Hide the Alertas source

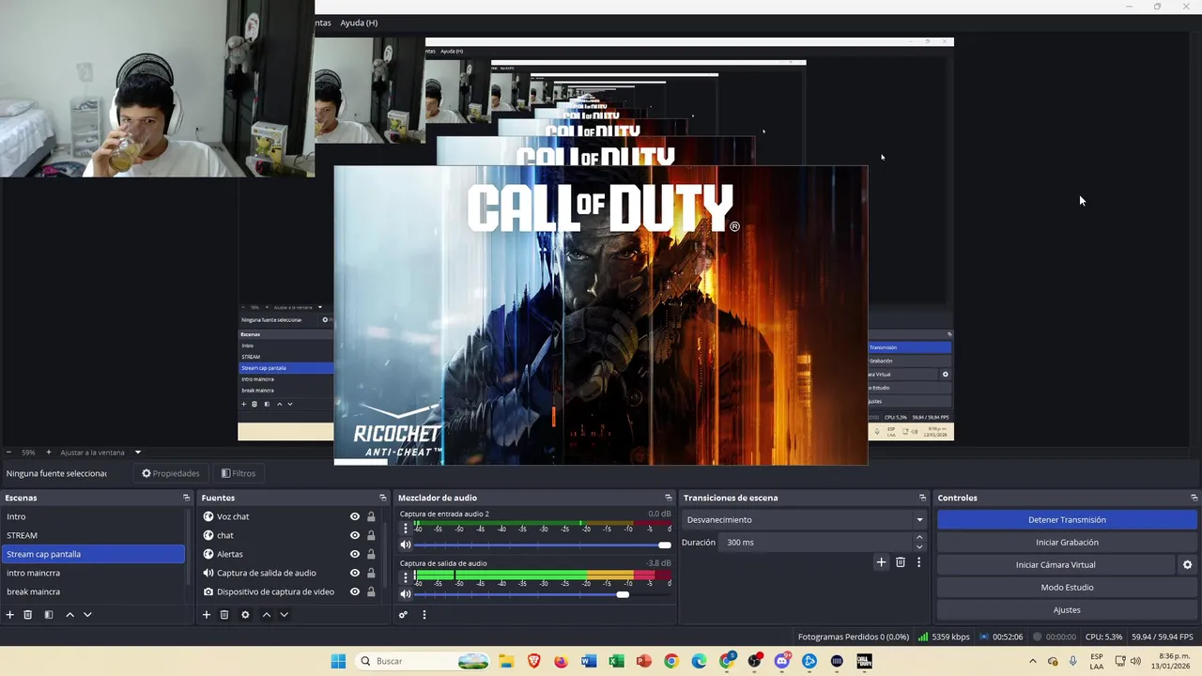pos(355,554)
